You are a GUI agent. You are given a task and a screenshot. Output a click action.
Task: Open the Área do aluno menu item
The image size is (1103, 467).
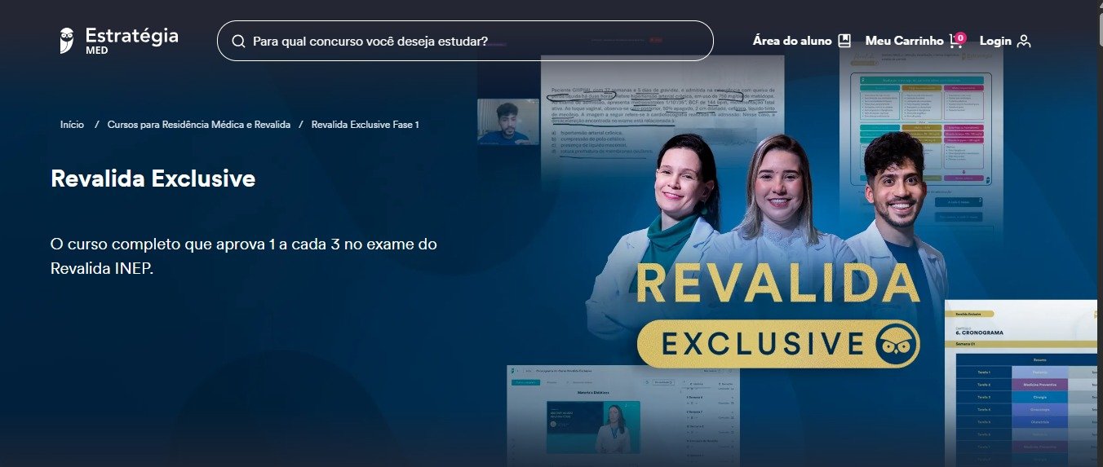coord(791,41)
